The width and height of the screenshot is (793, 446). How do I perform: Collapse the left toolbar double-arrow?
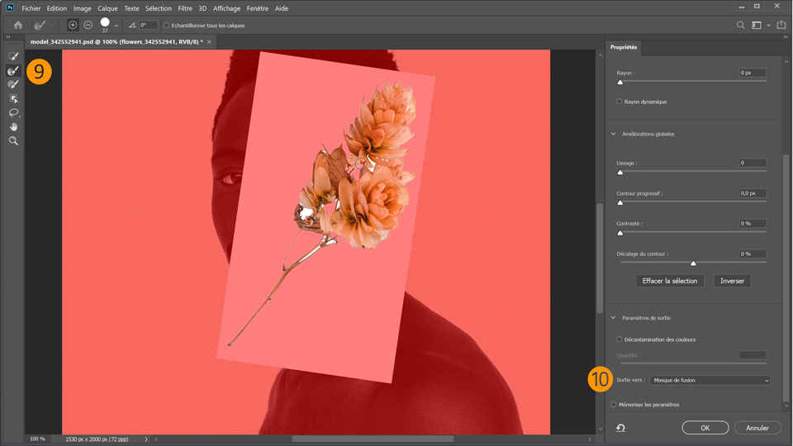tap(7, 37)
